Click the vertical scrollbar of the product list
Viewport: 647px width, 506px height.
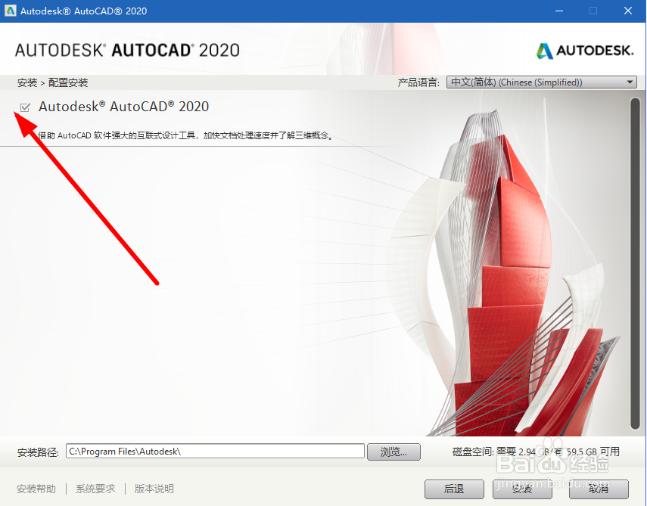click(x=635, y=263)
